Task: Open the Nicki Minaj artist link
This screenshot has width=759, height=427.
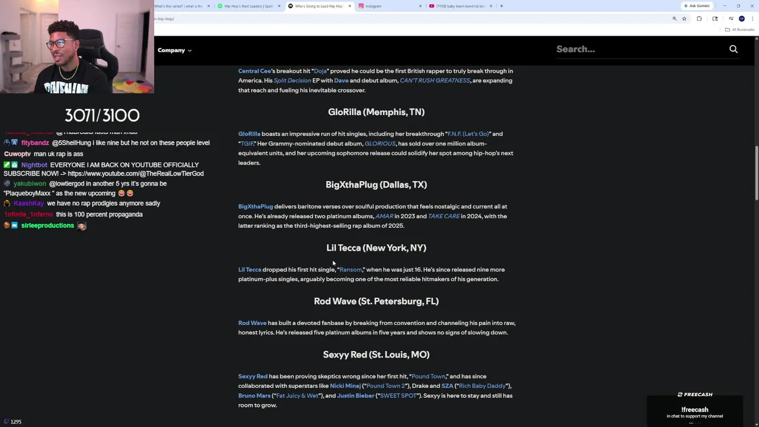Action: coord(345,386)
